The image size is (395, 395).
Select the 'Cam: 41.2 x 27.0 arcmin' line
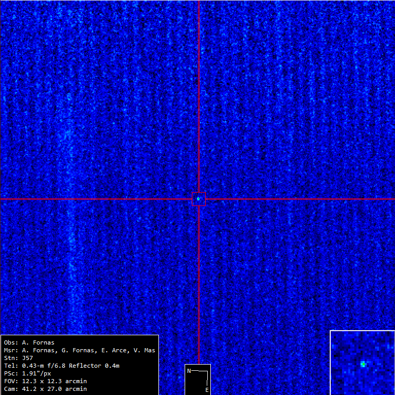point(45,389)
